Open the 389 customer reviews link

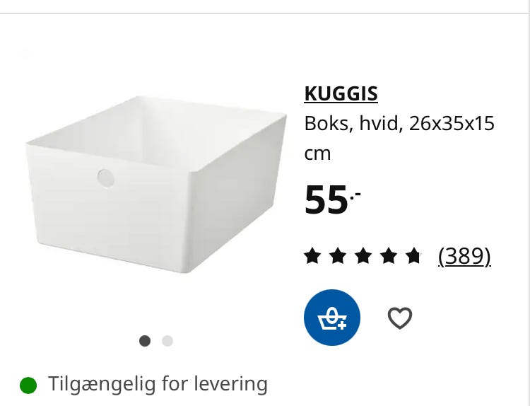(x=464, y=256)
